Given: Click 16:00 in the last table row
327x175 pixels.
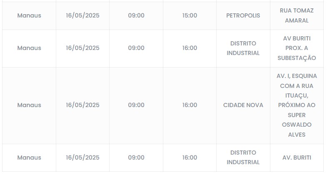Looking at the screenshot, I should (x=190, y=157).
